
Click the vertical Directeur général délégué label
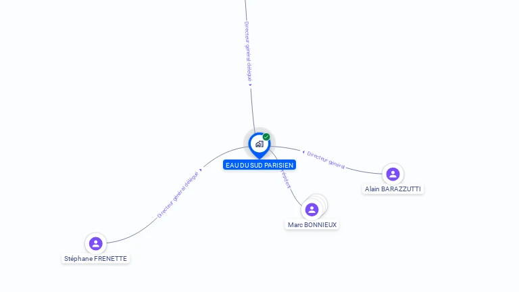[247, 51]
